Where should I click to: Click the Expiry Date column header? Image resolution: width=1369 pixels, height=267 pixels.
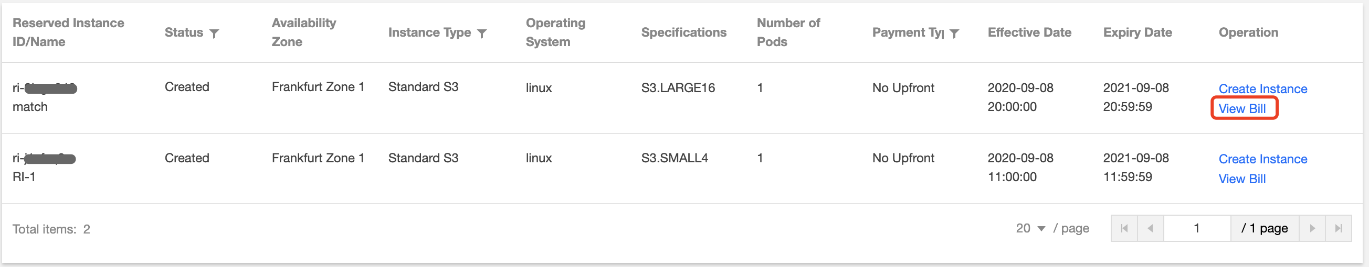(x=1138, y=32)
